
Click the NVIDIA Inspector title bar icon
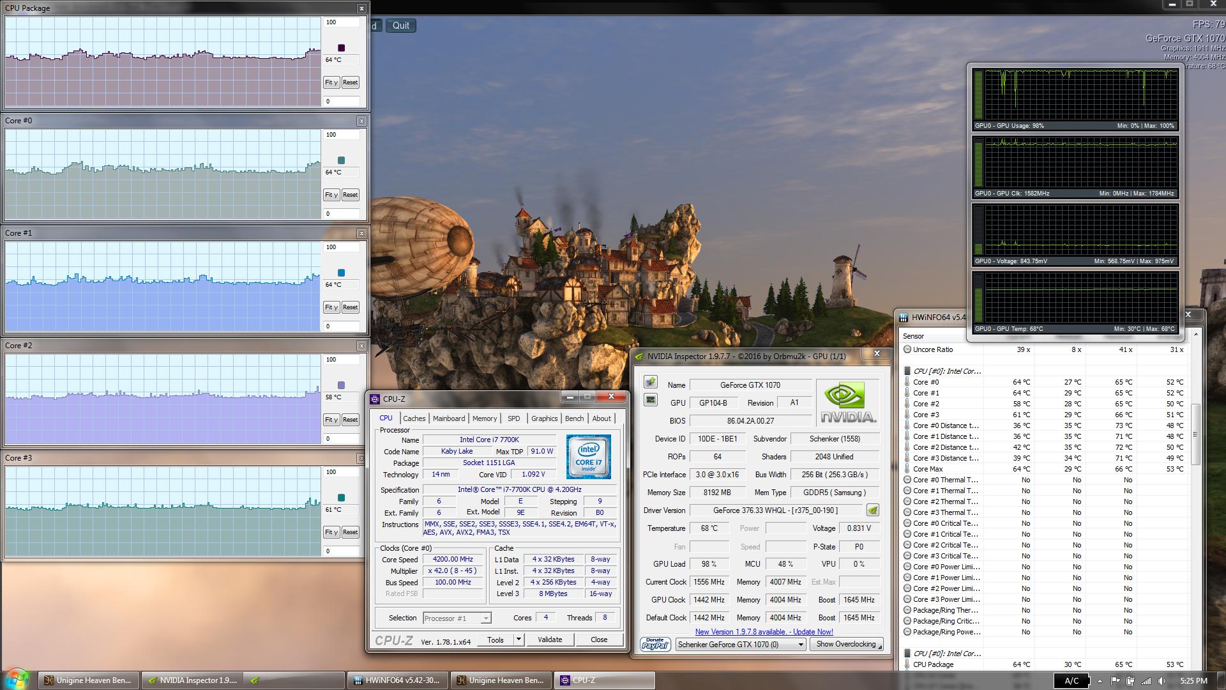(x=639, y=356)
